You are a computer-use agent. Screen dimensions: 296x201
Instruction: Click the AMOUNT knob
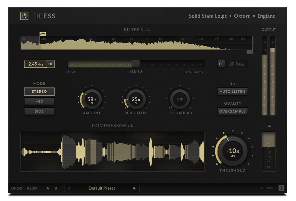click(92, 99)
